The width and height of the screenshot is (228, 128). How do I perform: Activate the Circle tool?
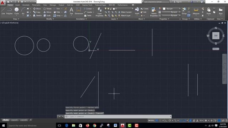tap(16, 11)
